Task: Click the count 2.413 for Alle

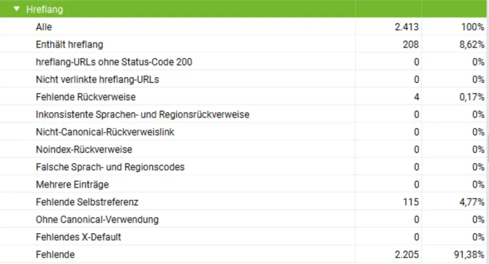Action: pyautogui.click(x=407, y=27)
